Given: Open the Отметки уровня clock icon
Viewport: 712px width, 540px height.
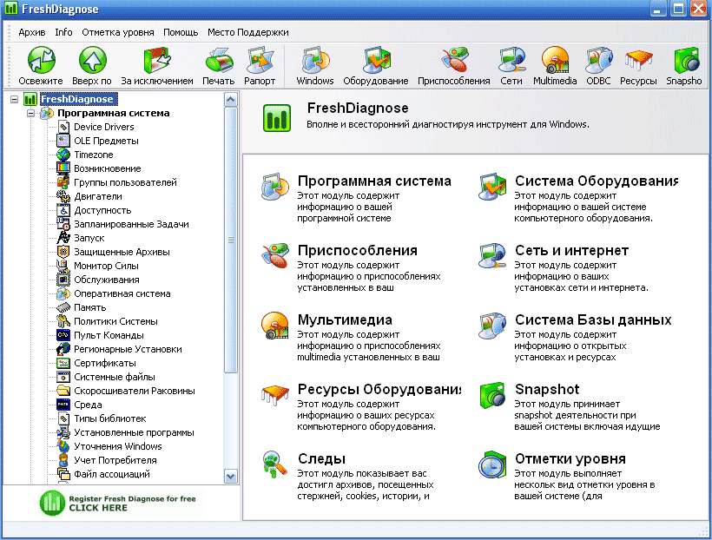Looking at the screenshot, I should tap(492, 464).
